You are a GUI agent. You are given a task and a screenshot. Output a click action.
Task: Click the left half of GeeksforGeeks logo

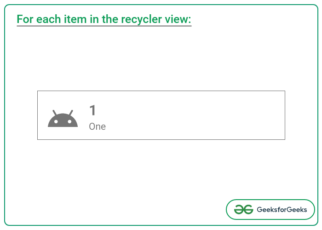coord(239,210)
